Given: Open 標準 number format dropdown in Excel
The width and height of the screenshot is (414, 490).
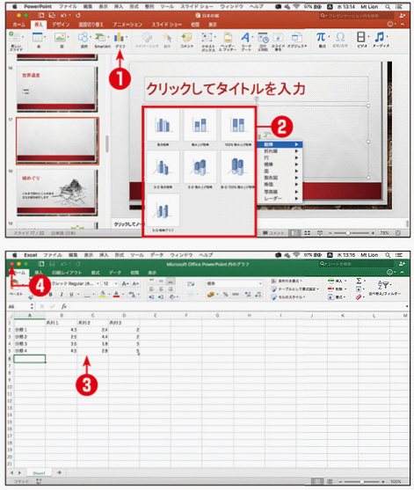Looking at the screenshot, I should [260, 283].
